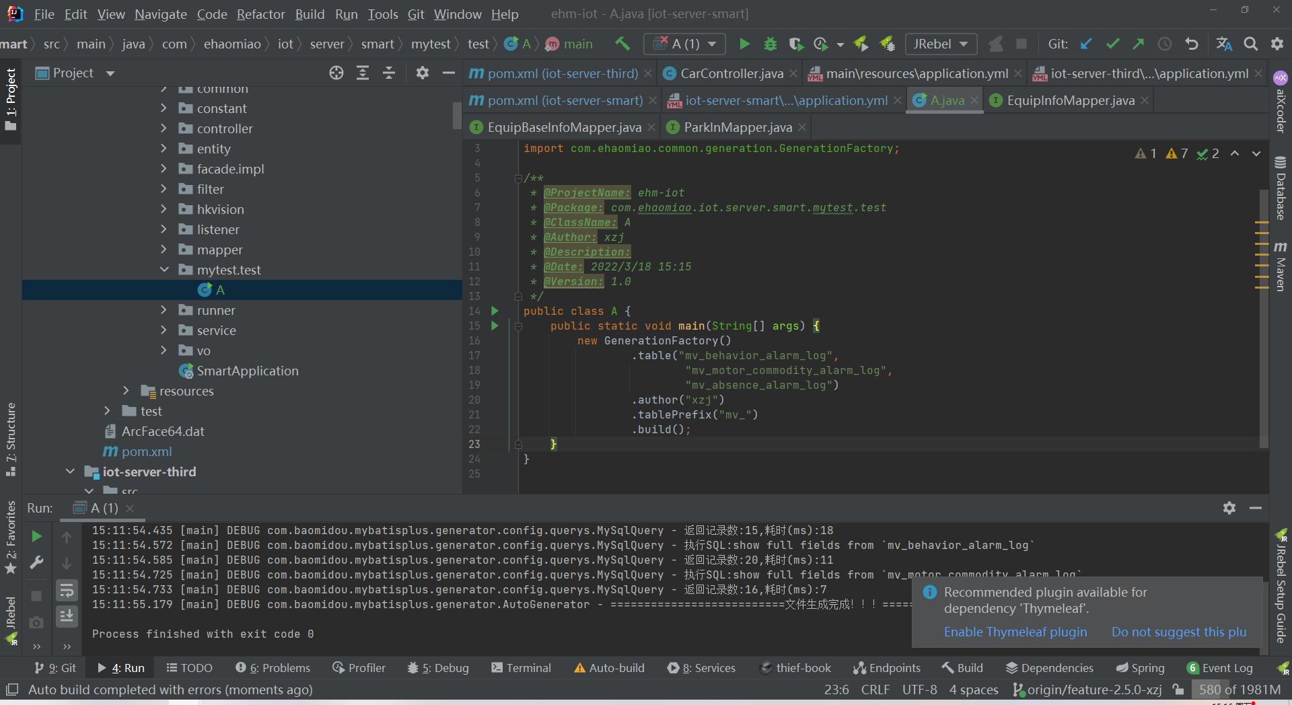
Task: Rerun process in Run panel
Action: [x=37, y=536]
